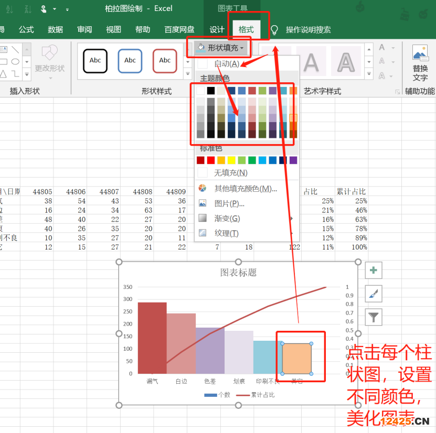Click the lightbulb 操作说明搜索 icon

(x=274, y=30)
